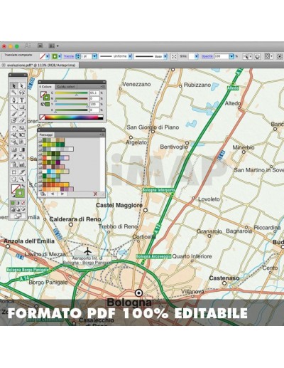Enable Draw Behind mode
Image resolution: width=284 pixels, height=368 pixels.
click(x=18, y=209)
